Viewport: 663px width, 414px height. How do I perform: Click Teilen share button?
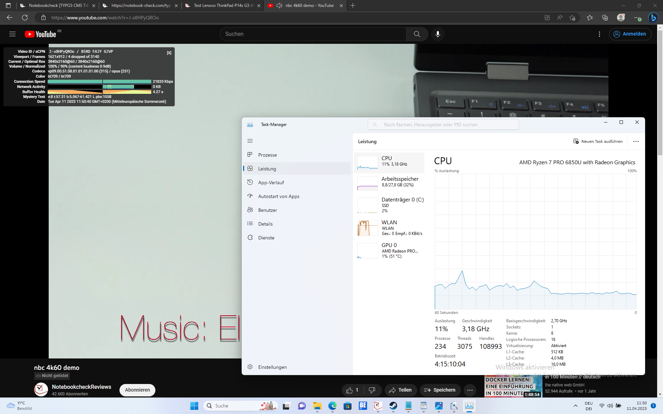pos(401,390)
